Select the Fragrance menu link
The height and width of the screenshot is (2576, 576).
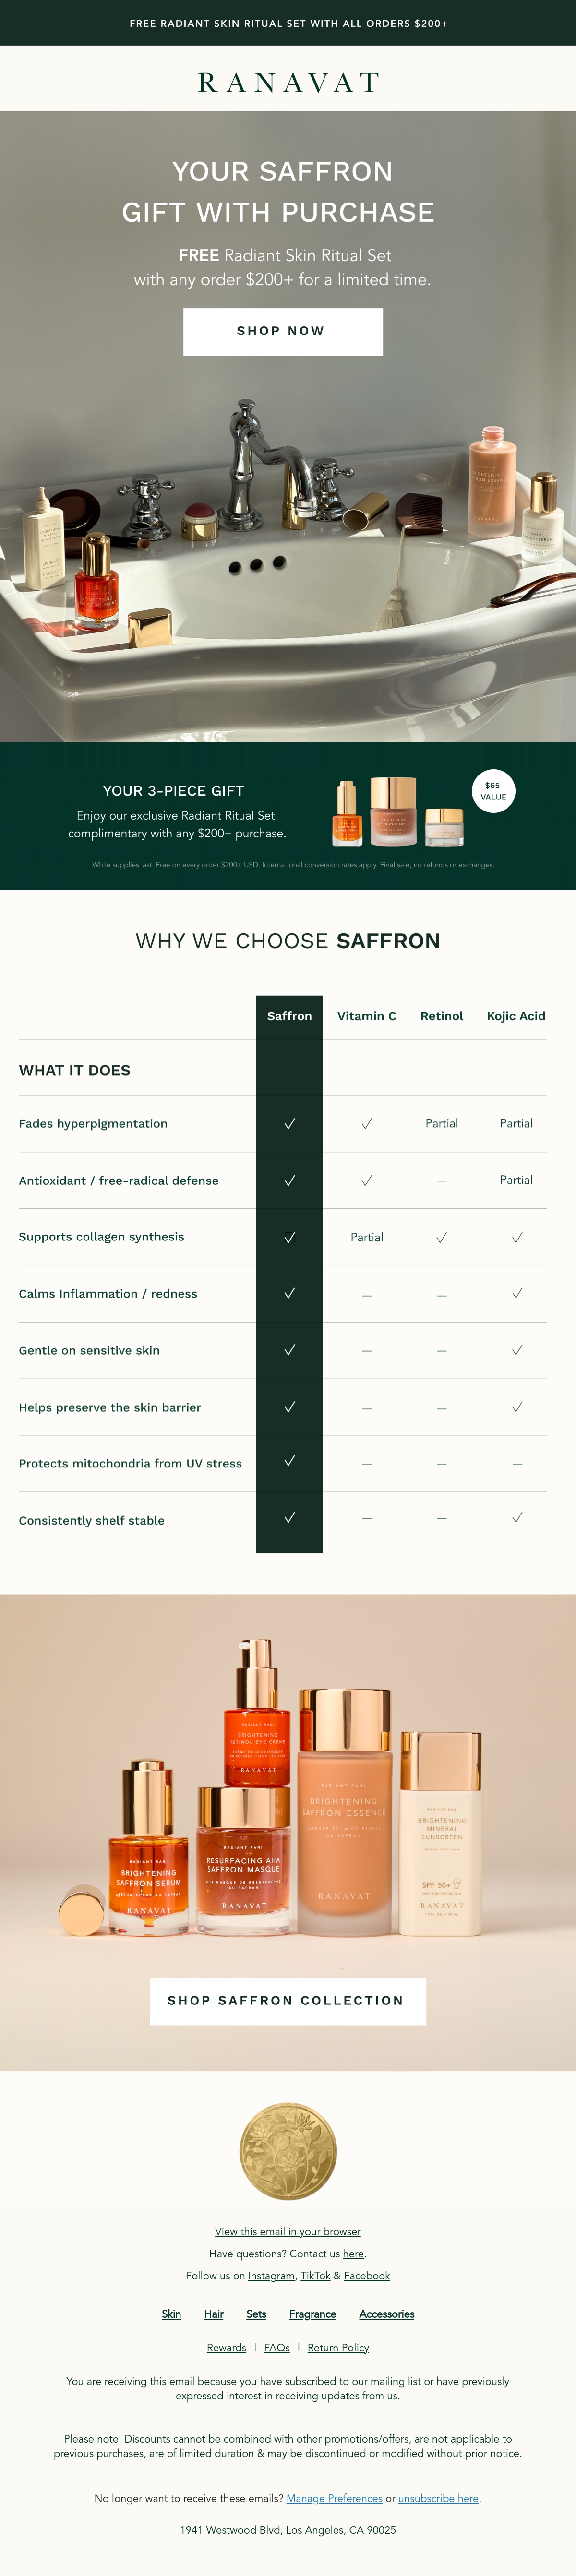(313, 2314)
